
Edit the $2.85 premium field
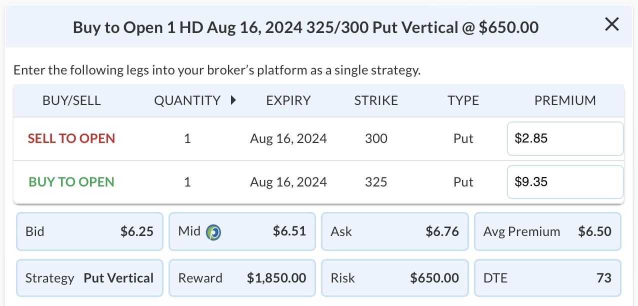pyautogui.click(x=565, y=138)
